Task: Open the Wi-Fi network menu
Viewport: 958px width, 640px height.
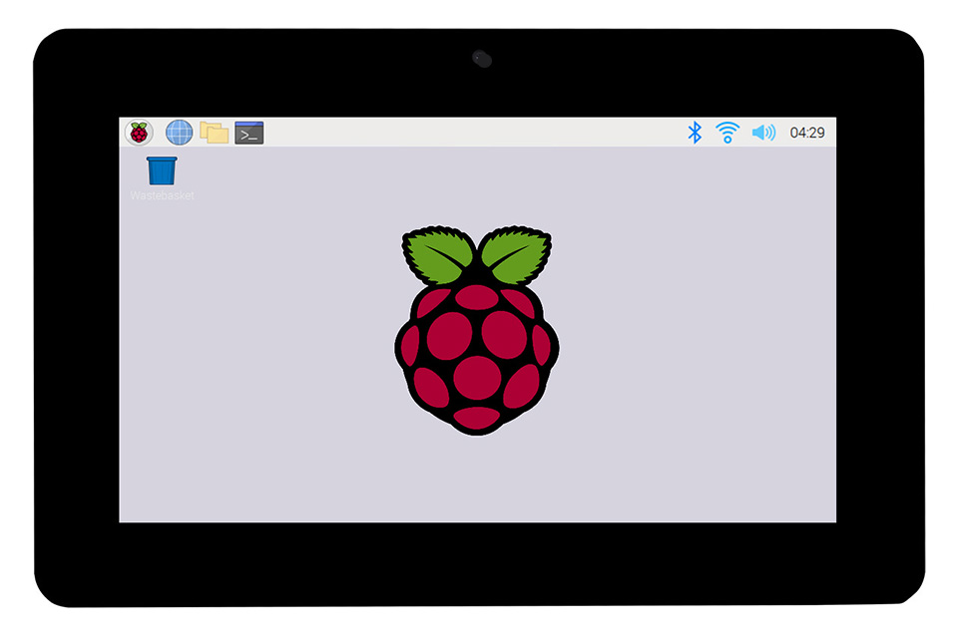Action: (x=727, y=133)
